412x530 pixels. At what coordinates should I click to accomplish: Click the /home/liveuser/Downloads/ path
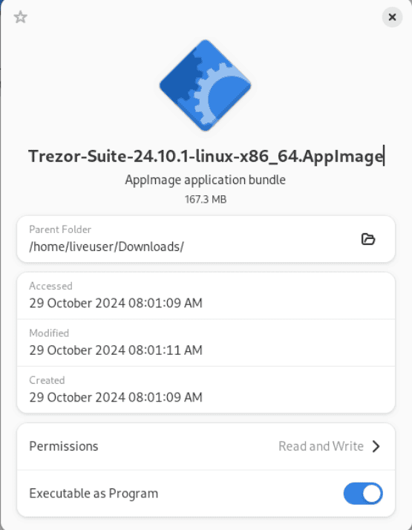(106, 246)
